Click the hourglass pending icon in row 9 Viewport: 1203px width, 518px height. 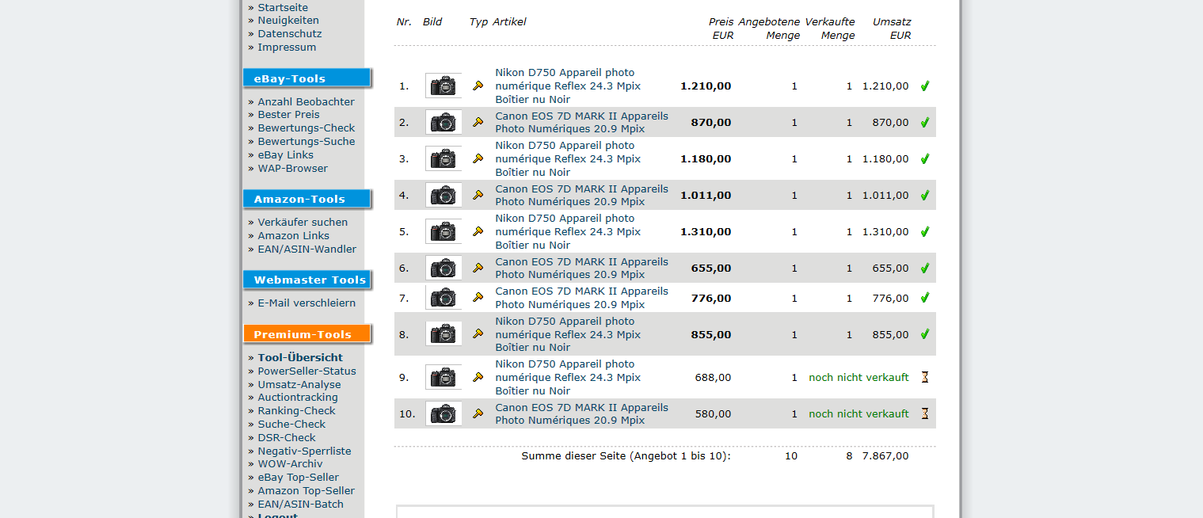pos(924,377)
